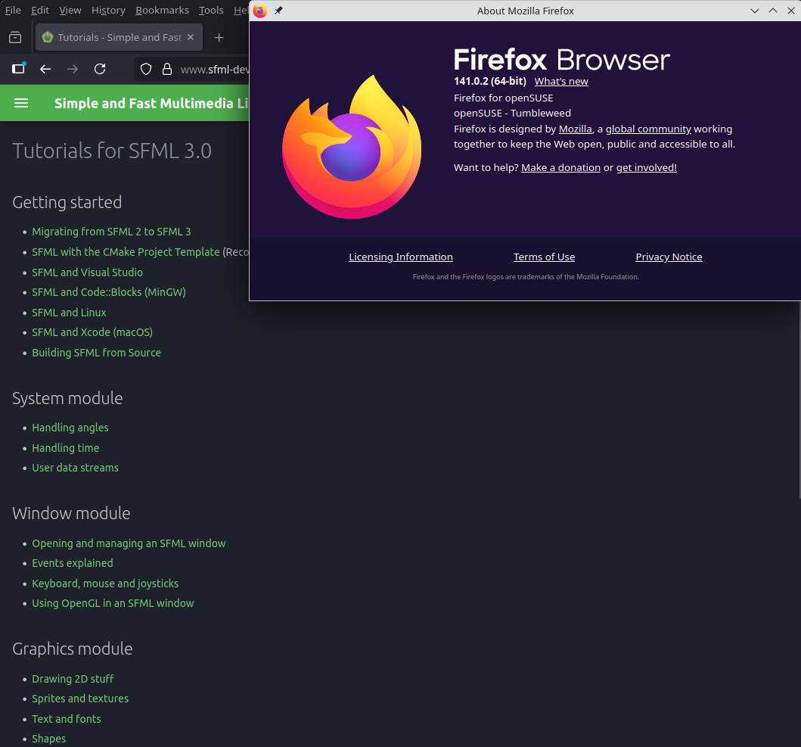Click the site security padlock icon

[x=167, y=70]
